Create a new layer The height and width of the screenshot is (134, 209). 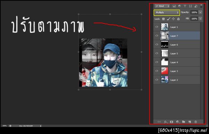(x=189, y=122)
